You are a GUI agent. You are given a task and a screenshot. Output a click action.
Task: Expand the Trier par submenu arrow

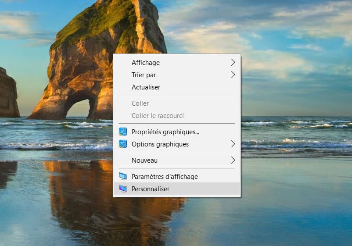pyautogui.click(x=233, y=75)
